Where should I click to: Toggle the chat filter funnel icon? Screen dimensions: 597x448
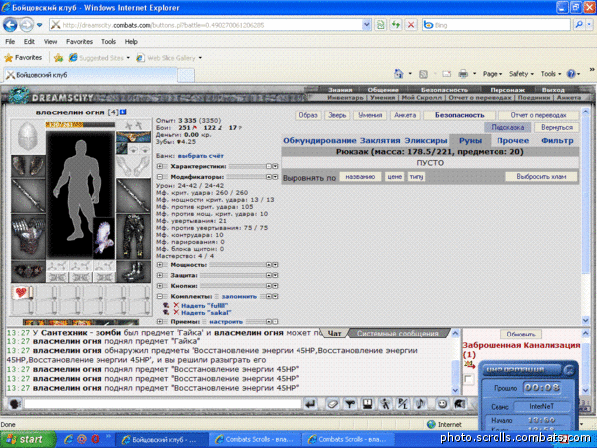coord(350,404)
